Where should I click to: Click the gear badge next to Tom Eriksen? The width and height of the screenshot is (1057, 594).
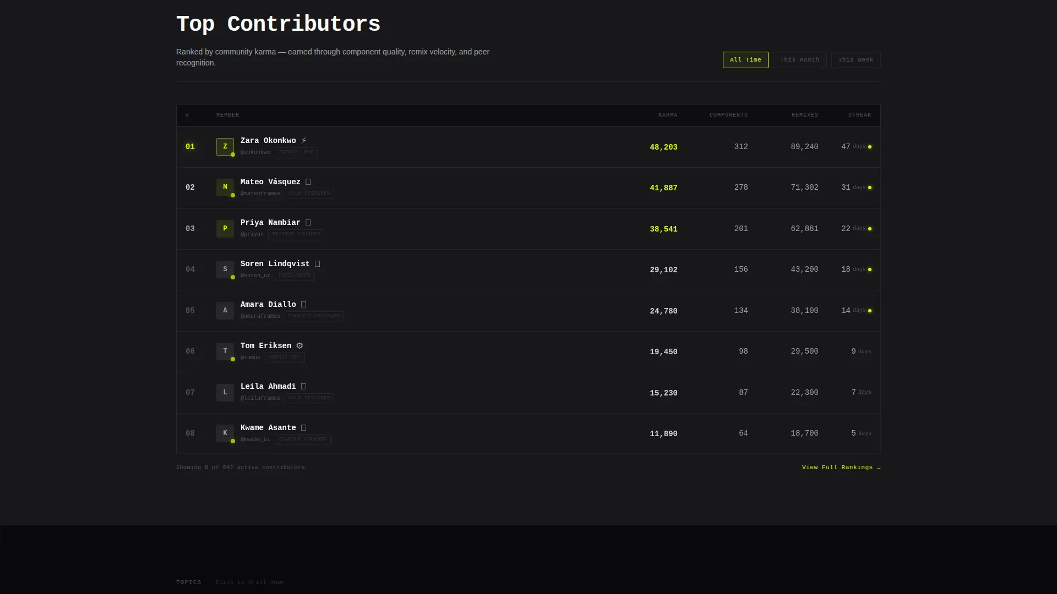[299, 346]
